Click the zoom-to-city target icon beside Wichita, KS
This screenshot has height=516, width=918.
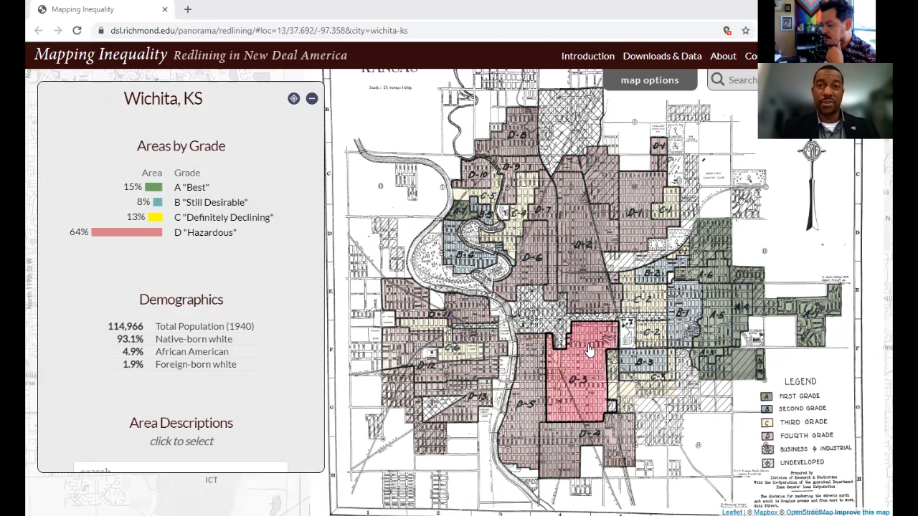[294, 99]
